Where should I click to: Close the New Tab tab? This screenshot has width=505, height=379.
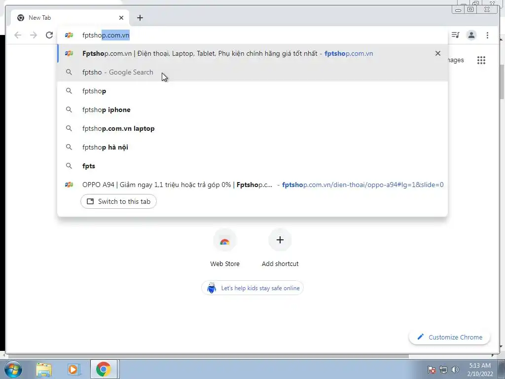pyautogui.click(x=121, y=18)
